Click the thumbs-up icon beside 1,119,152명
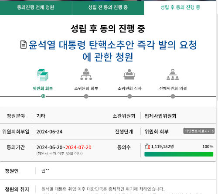The width and height of the screenshot is (218, 194). (147, 146)
